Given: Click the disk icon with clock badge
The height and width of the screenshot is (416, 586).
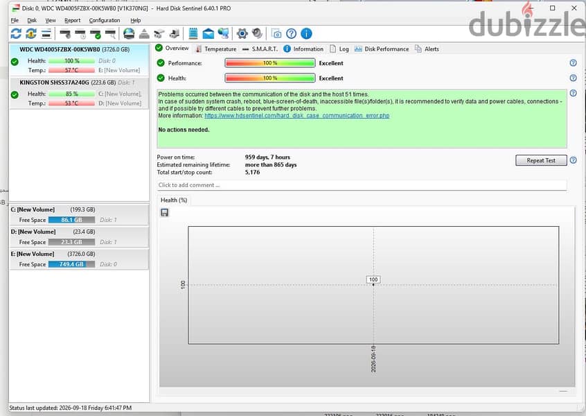Looking at the screenshot, I should click(80, 34).
